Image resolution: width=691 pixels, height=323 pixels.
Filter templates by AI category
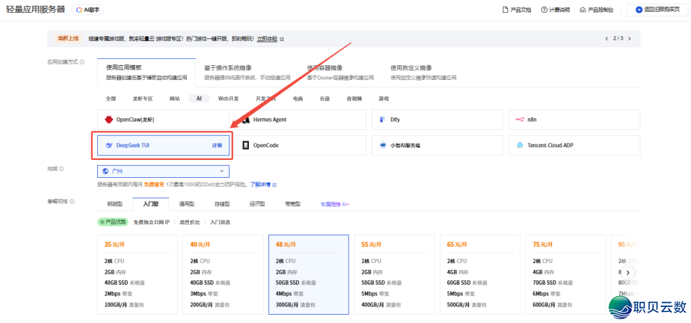(199, 98)
